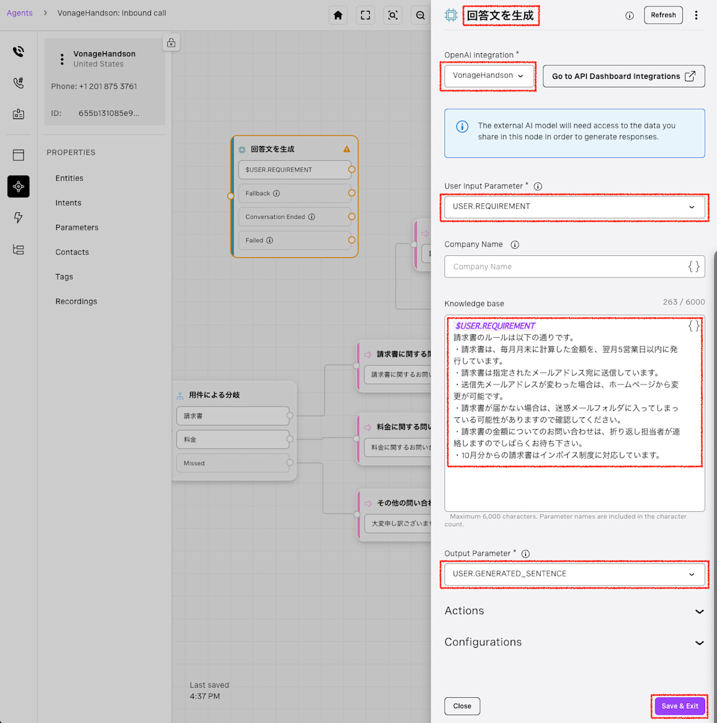Image resolution: width=717 pixels, height=723 pixels.
Task: Open the lightning events sidebar icon
Action: coord(19,218)
